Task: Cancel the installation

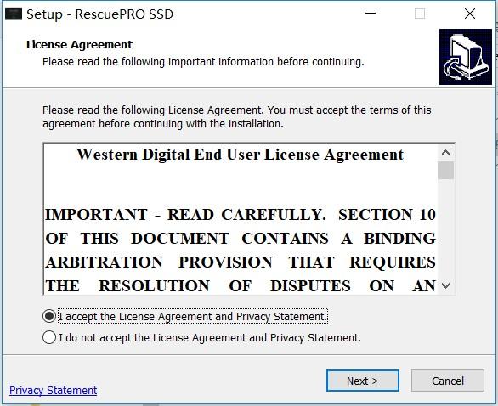Action: click(x=448, y=381)
